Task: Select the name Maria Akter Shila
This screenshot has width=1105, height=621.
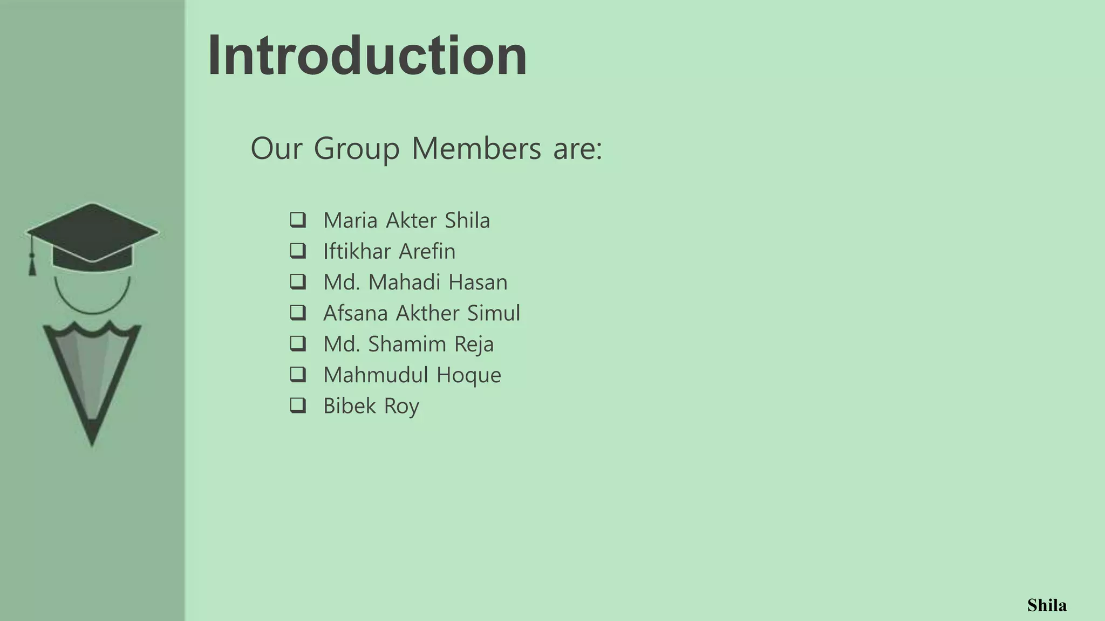Action: (407, 220)
